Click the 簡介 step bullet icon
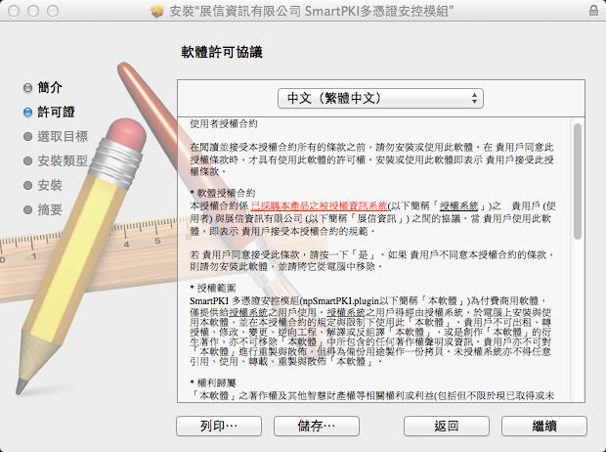 [27, 88]
